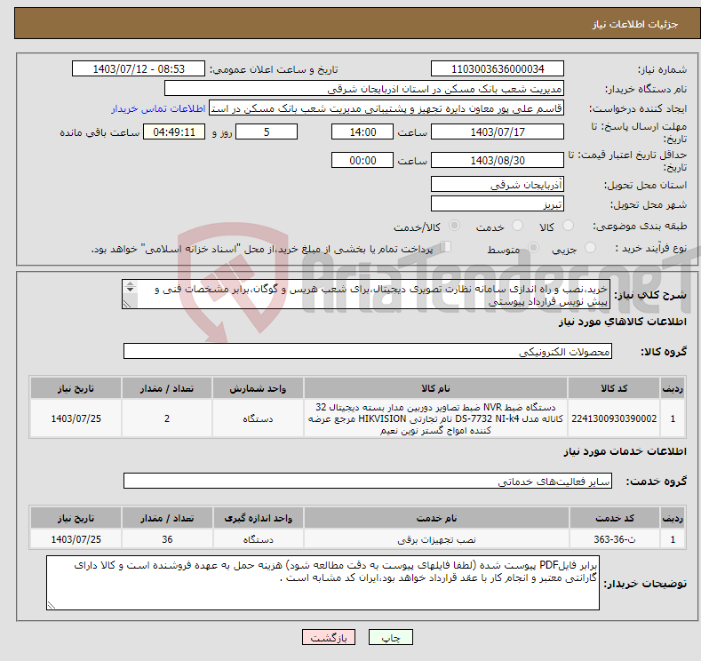
Task: Click the service code ث-36-363 cell
Action: click(x=615, y=539)
